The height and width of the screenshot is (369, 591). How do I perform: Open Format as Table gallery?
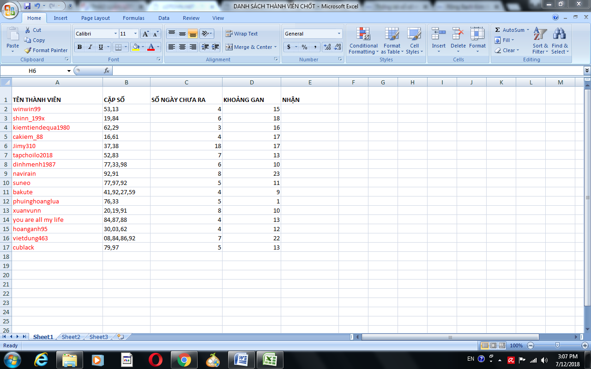coord(392,41)
